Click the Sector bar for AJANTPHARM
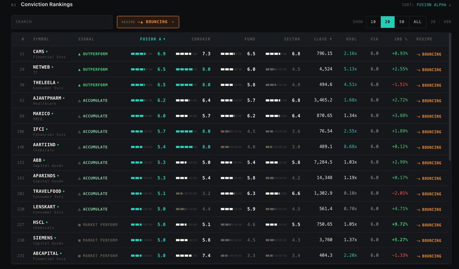 pos(276,101)
